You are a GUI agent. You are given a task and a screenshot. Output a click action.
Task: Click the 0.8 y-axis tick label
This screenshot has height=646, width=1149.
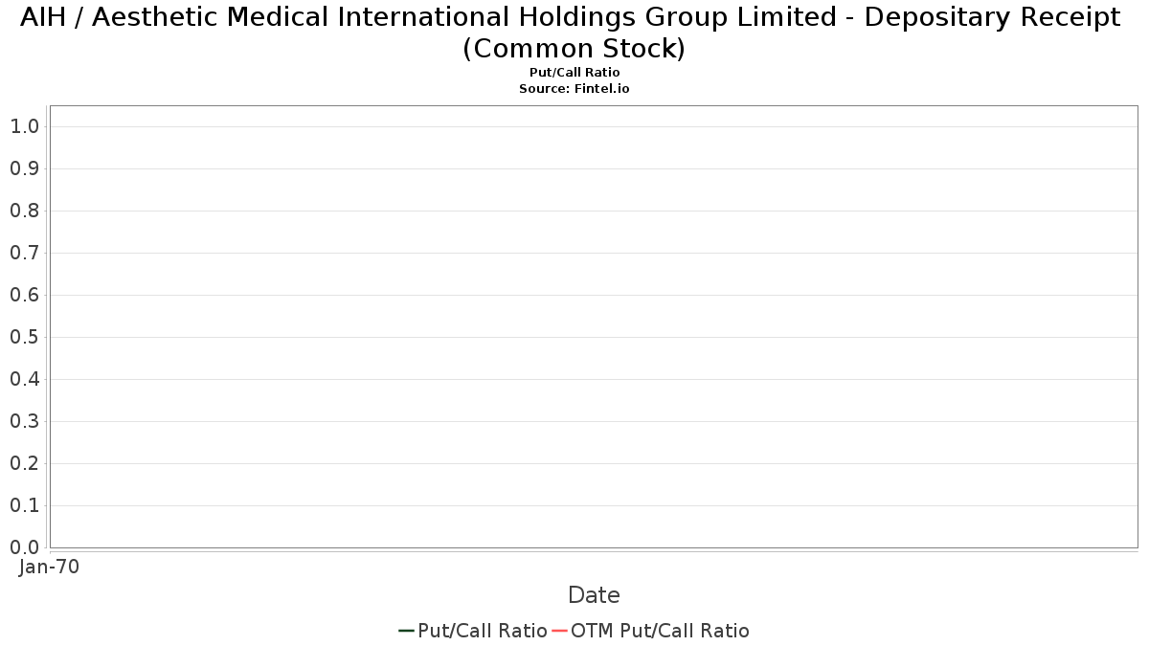[x=24, y=211]
